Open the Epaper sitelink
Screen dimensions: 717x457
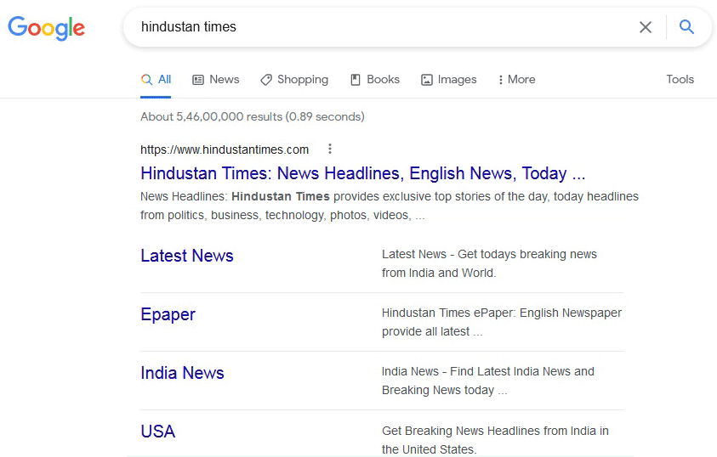point(168,314)
